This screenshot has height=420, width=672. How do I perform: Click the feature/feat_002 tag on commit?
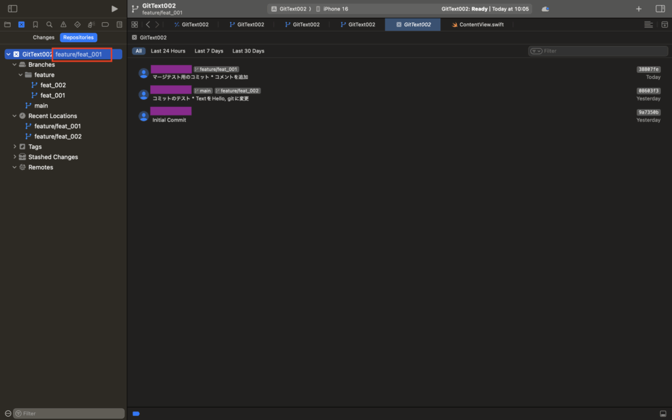(238, 91)
